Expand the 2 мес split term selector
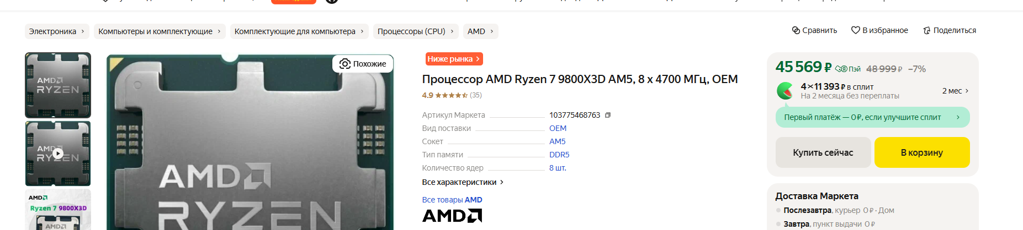Screen dimensions: 1023x230 pyautogui.click(x=956, y=91)
